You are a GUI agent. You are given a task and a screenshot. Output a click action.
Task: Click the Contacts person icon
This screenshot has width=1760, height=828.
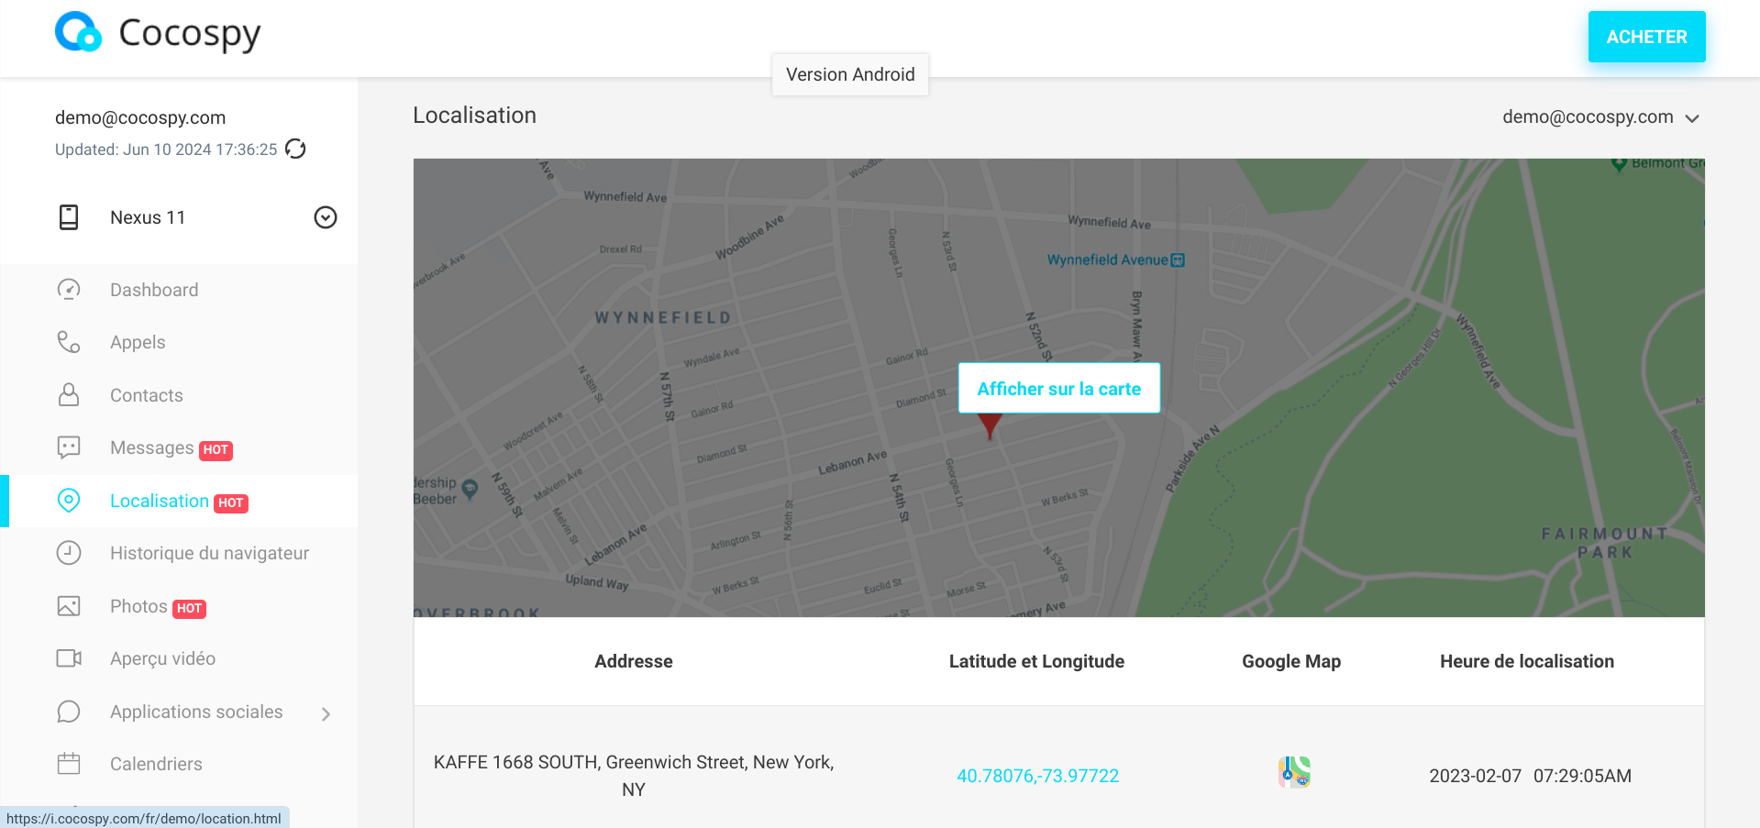click(69, 394)
